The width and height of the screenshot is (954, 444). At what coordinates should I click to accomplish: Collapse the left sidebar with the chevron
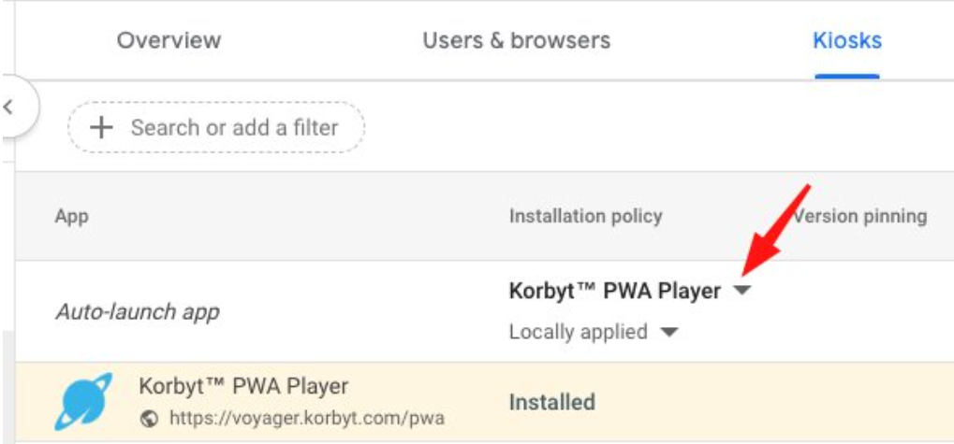[x=9, y=107]
